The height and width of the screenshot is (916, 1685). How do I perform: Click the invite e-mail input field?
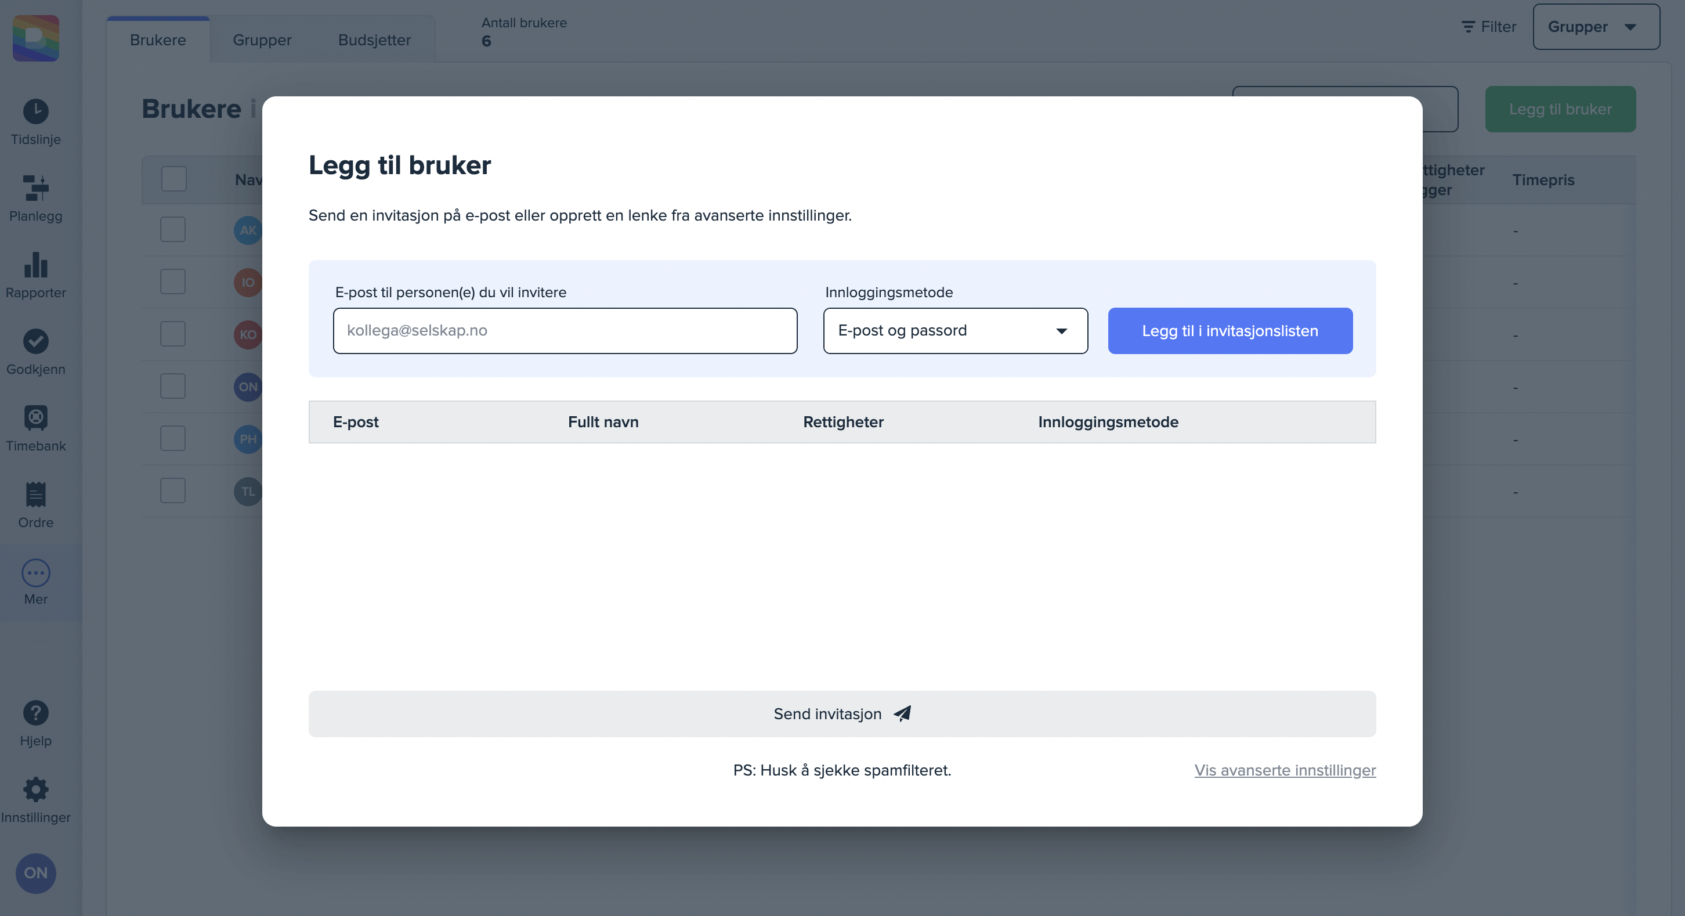[x=565, y=331]
